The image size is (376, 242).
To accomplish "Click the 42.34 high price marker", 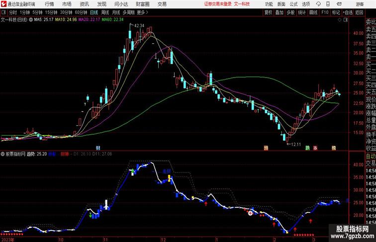I will click(x=139, y=26).
